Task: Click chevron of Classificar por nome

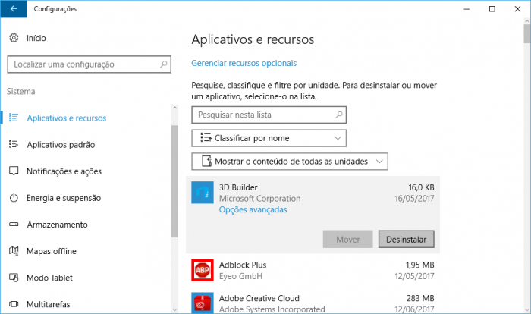Action: [338, 138]
